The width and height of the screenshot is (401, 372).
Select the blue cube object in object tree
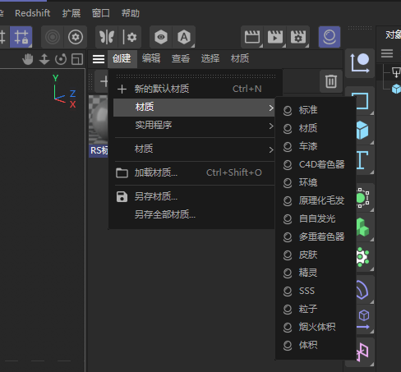point(396,89)
